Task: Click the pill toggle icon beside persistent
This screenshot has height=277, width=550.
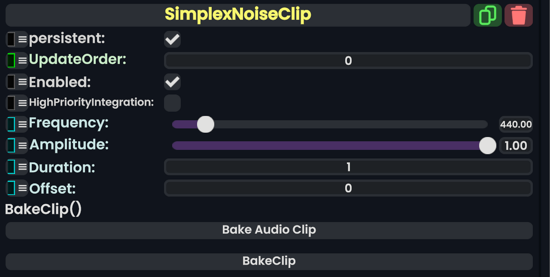Action: 11,39
